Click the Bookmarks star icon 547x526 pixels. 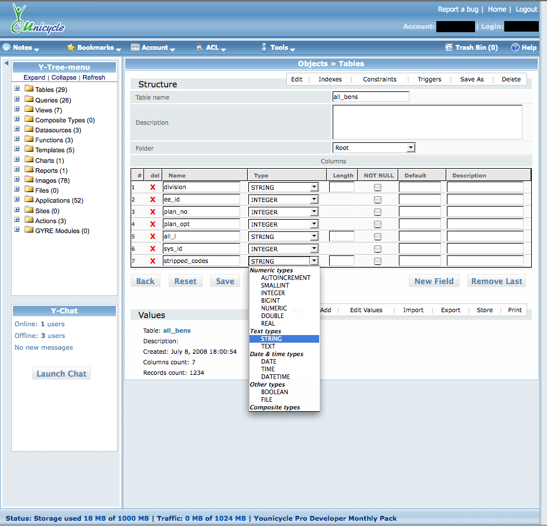[71, 47]
